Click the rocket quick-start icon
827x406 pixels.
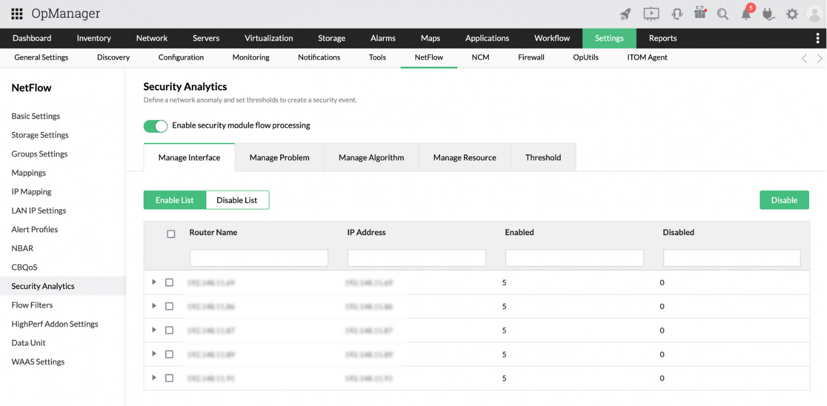pos(625,14)
